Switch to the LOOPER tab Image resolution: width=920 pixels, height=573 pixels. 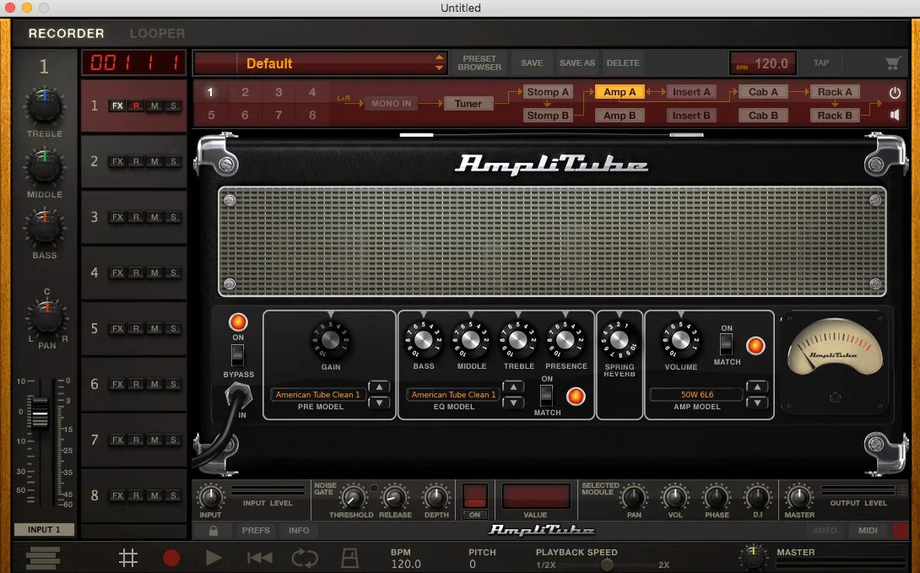157,33
